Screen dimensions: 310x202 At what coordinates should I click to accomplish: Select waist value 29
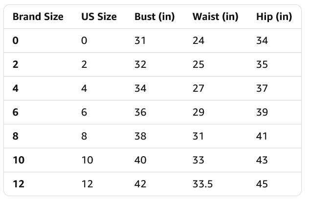pyautogui.click(x=199, y=112)
